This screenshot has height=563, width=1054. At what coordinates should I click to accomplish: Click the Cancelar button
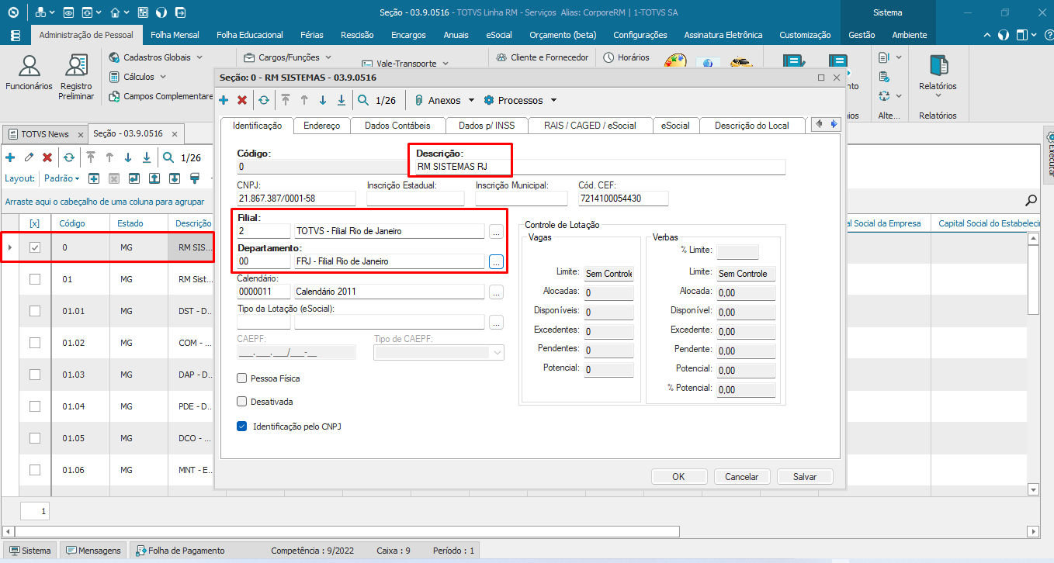pos(741,477)
